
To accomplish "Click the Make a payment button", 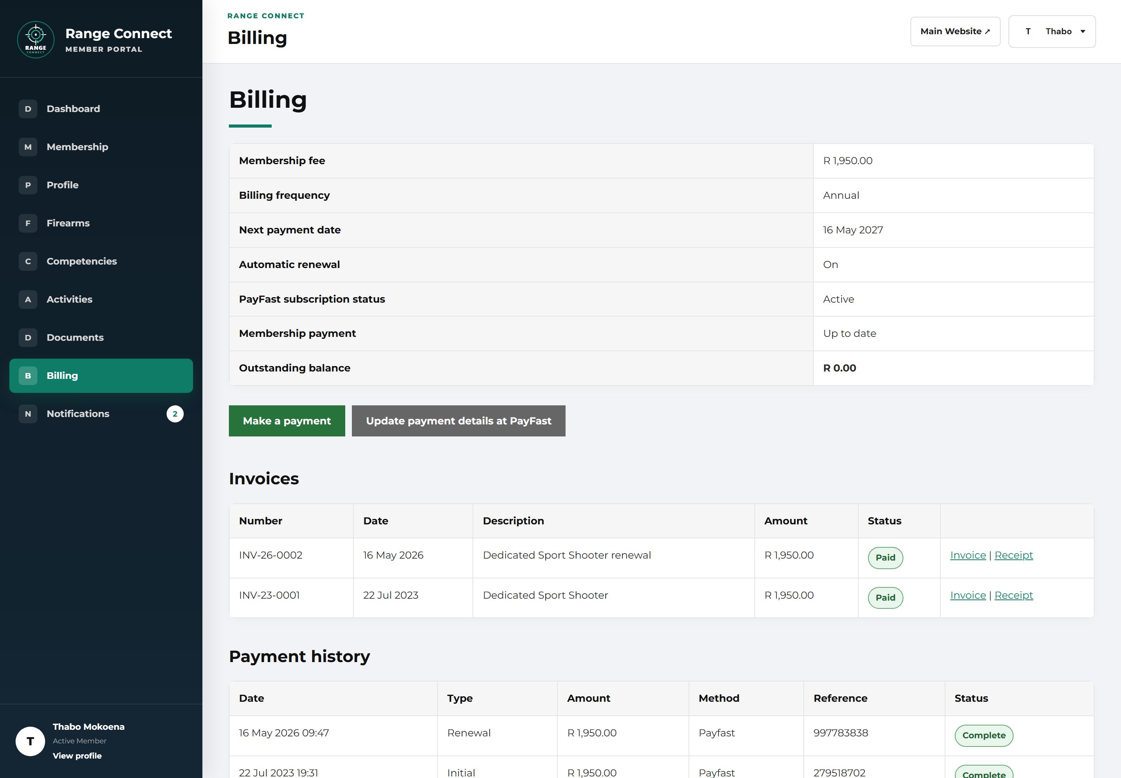I will (x=287, y=421).
